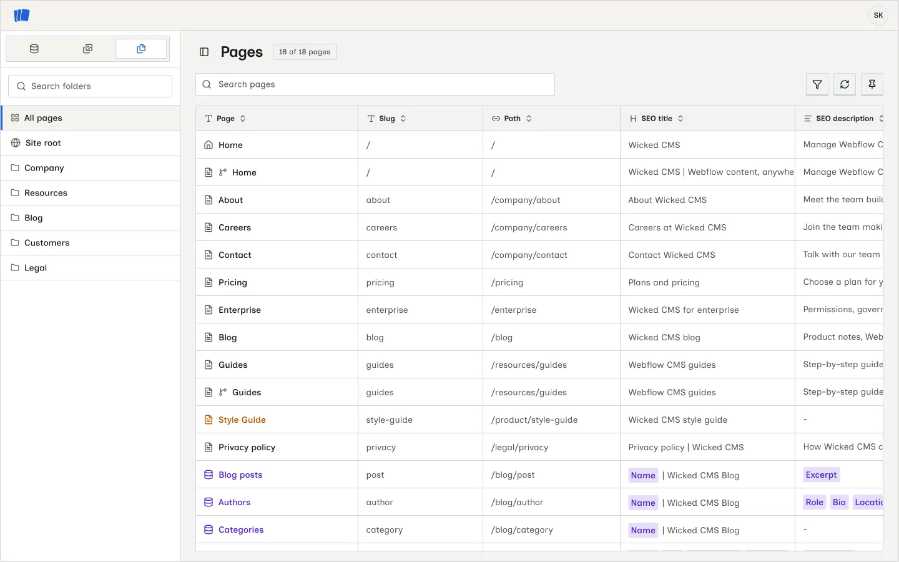Click the branch icon beside second Home row
899x562 pixels.
pyautogui.click(x=223, y=172)
